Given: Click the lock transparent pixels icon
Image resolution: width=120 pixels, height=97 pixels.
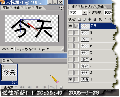Looking at the screenshot, I should [x=79, y=19].
